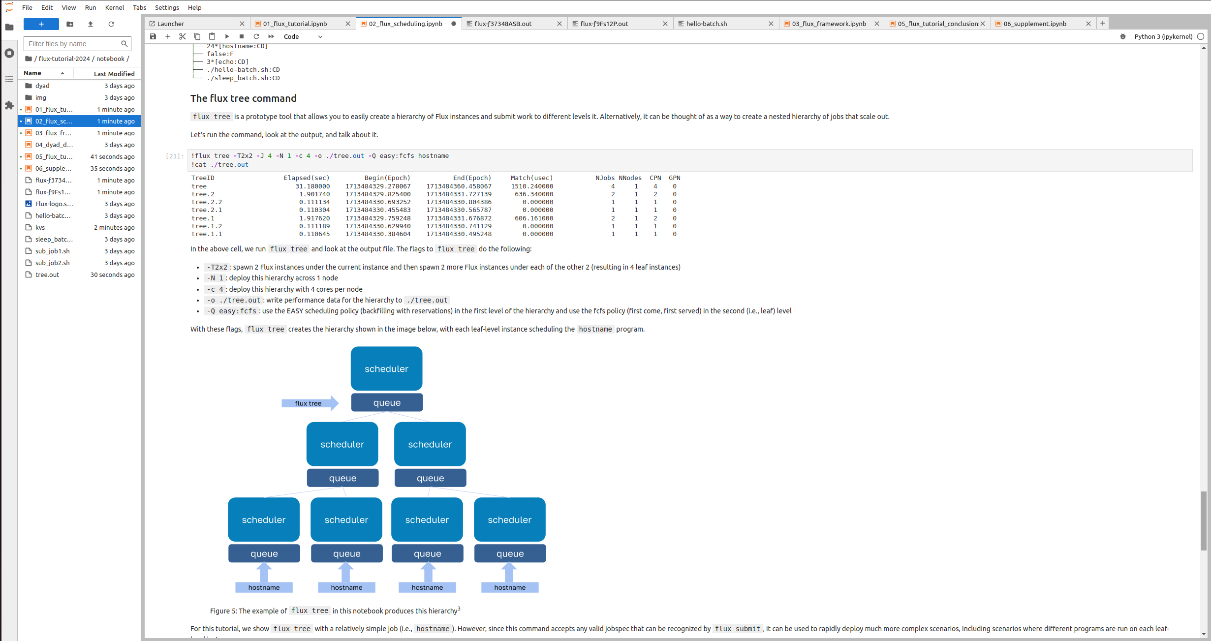Sort files by the Name column header
This screenshot has width=1211, height=641.
click(32, 73)
